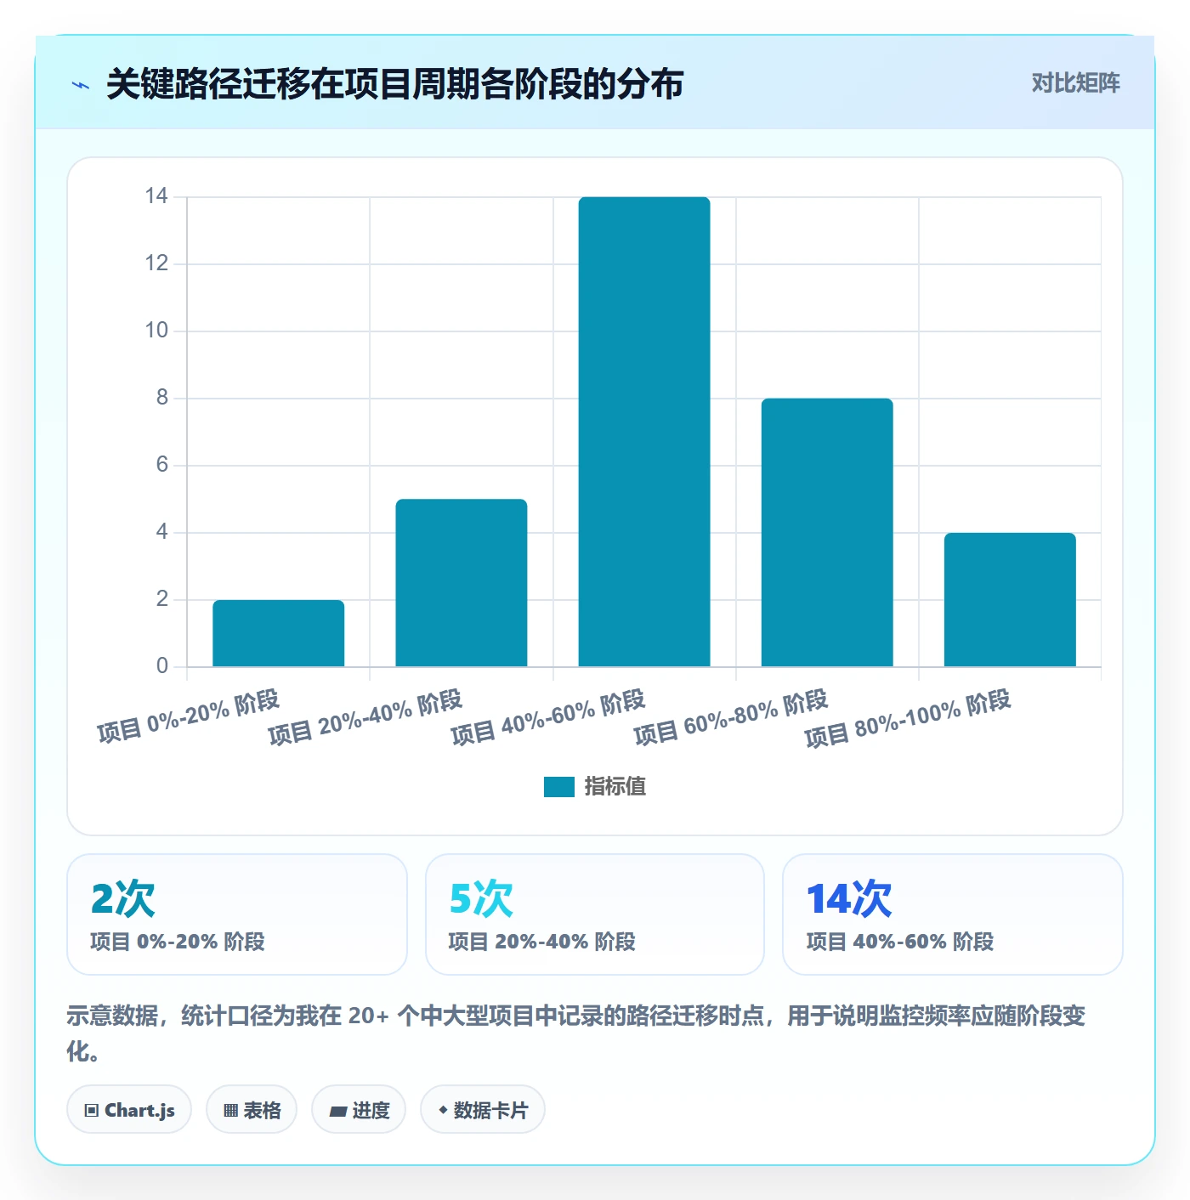Open the 2次 data card
Screen dimensions: 1190x1200
pos(237,914)
